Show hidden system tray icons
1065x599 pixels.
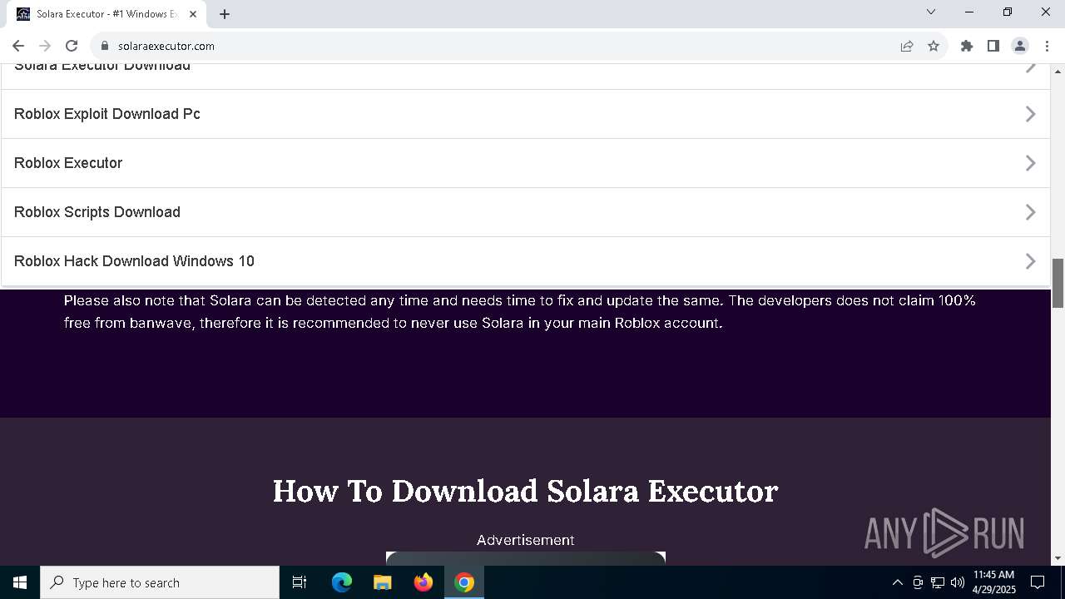tap(897, 582)
